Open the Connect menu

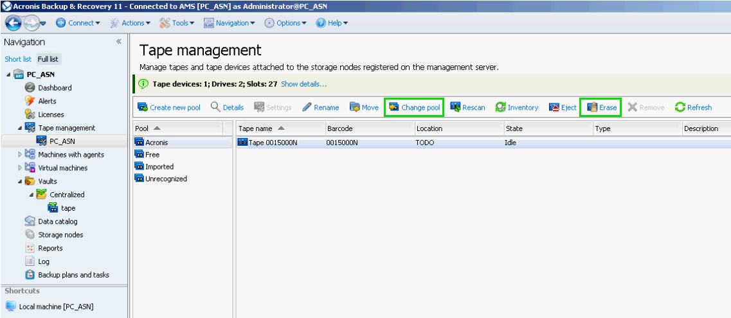click(x=78, y=23)
